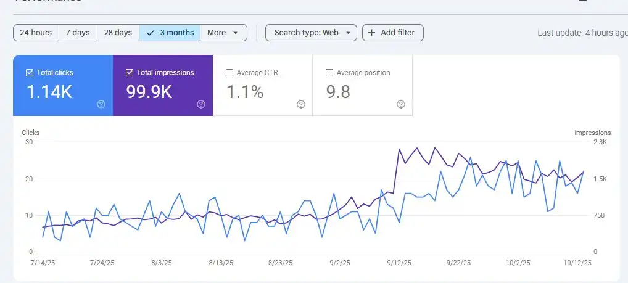Enable the Average CTR checkbox

(229, 73)
